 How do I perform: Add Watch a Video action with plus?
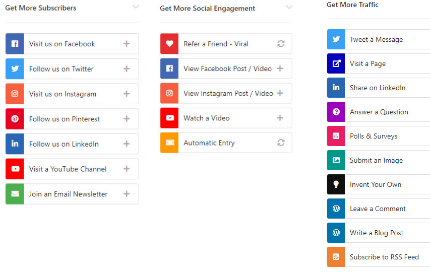click(280, 118)
